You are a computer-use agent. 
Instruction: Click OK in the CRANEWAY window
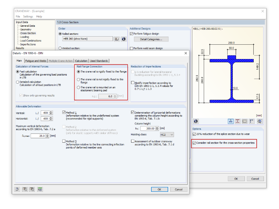(x=236, y=179)
